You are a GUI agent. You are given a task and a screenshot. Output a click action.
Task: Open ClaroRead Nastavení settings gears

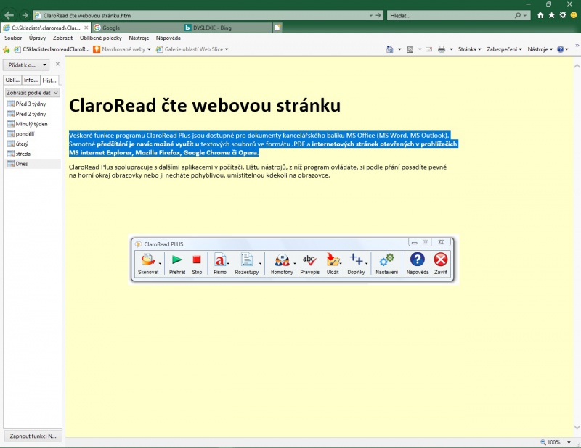coord(386,260)
